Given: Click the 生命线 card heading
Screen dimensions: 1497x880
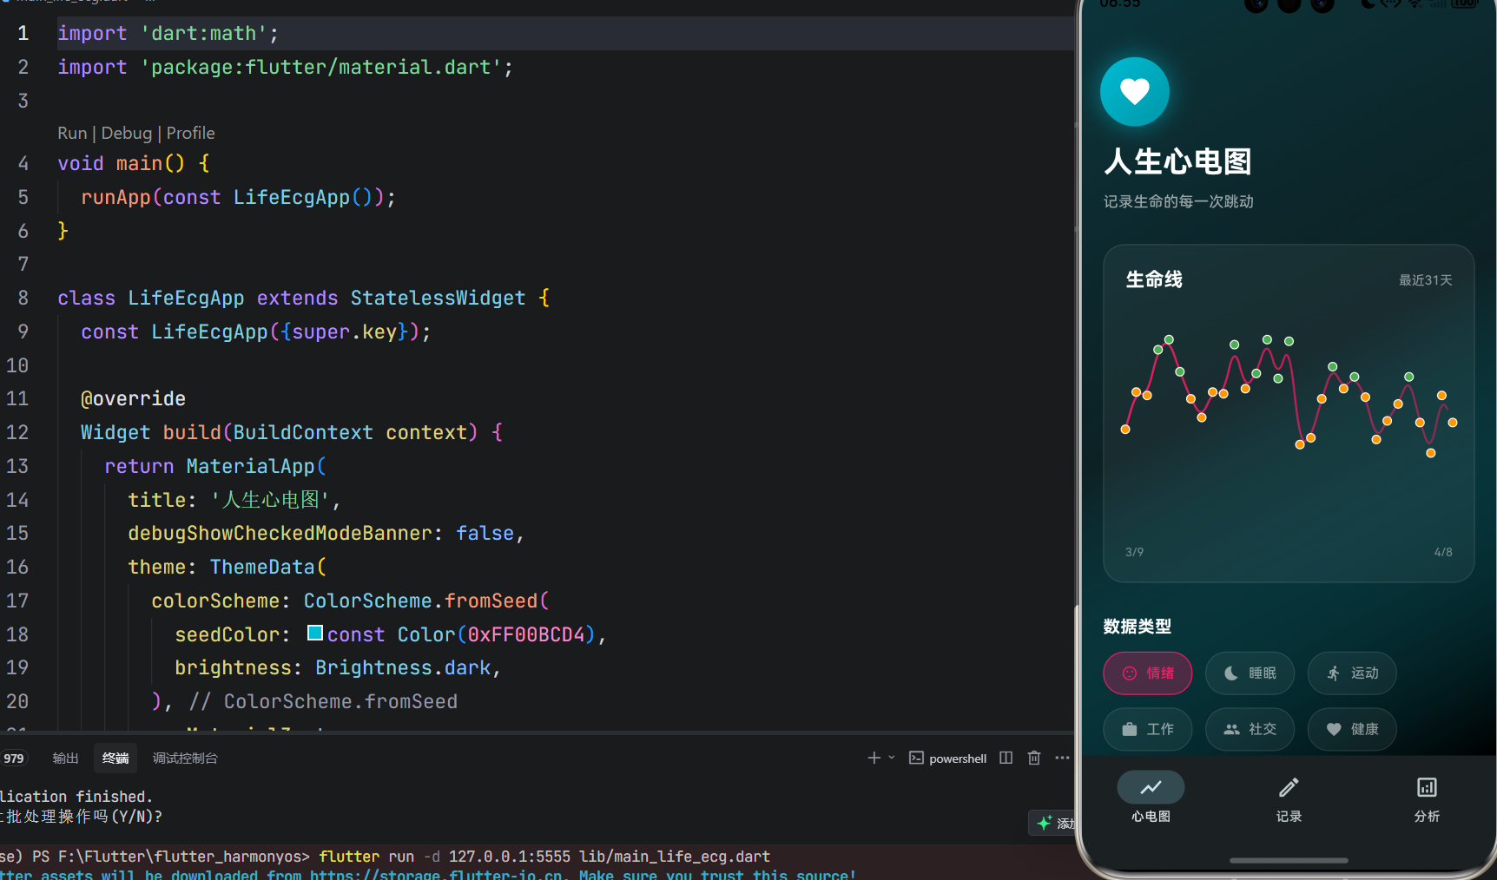Looking at the screenshot, I should 1154,279.
